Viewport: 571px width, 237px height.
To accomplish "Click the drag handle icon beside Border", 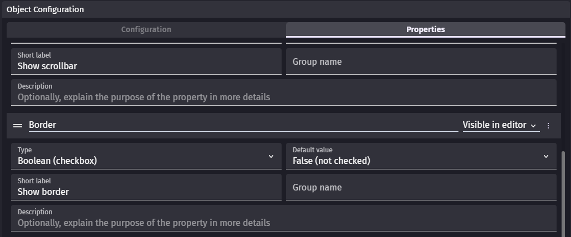I will [x=18, y=125].
